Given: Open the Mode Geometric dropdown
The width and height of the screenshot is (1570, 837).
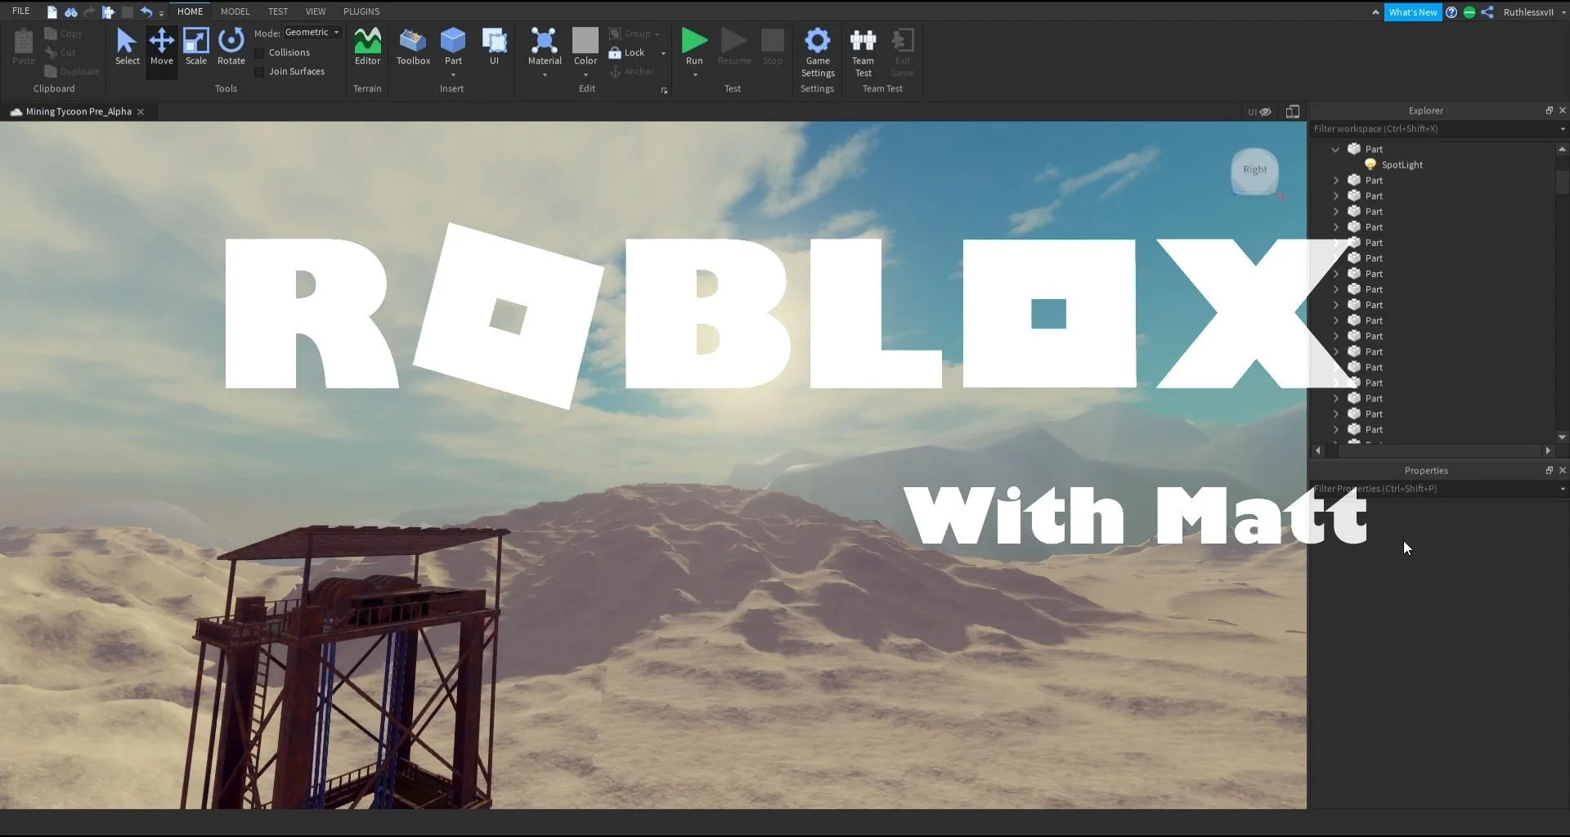Looking at the screenshot, I should (312, 33).
